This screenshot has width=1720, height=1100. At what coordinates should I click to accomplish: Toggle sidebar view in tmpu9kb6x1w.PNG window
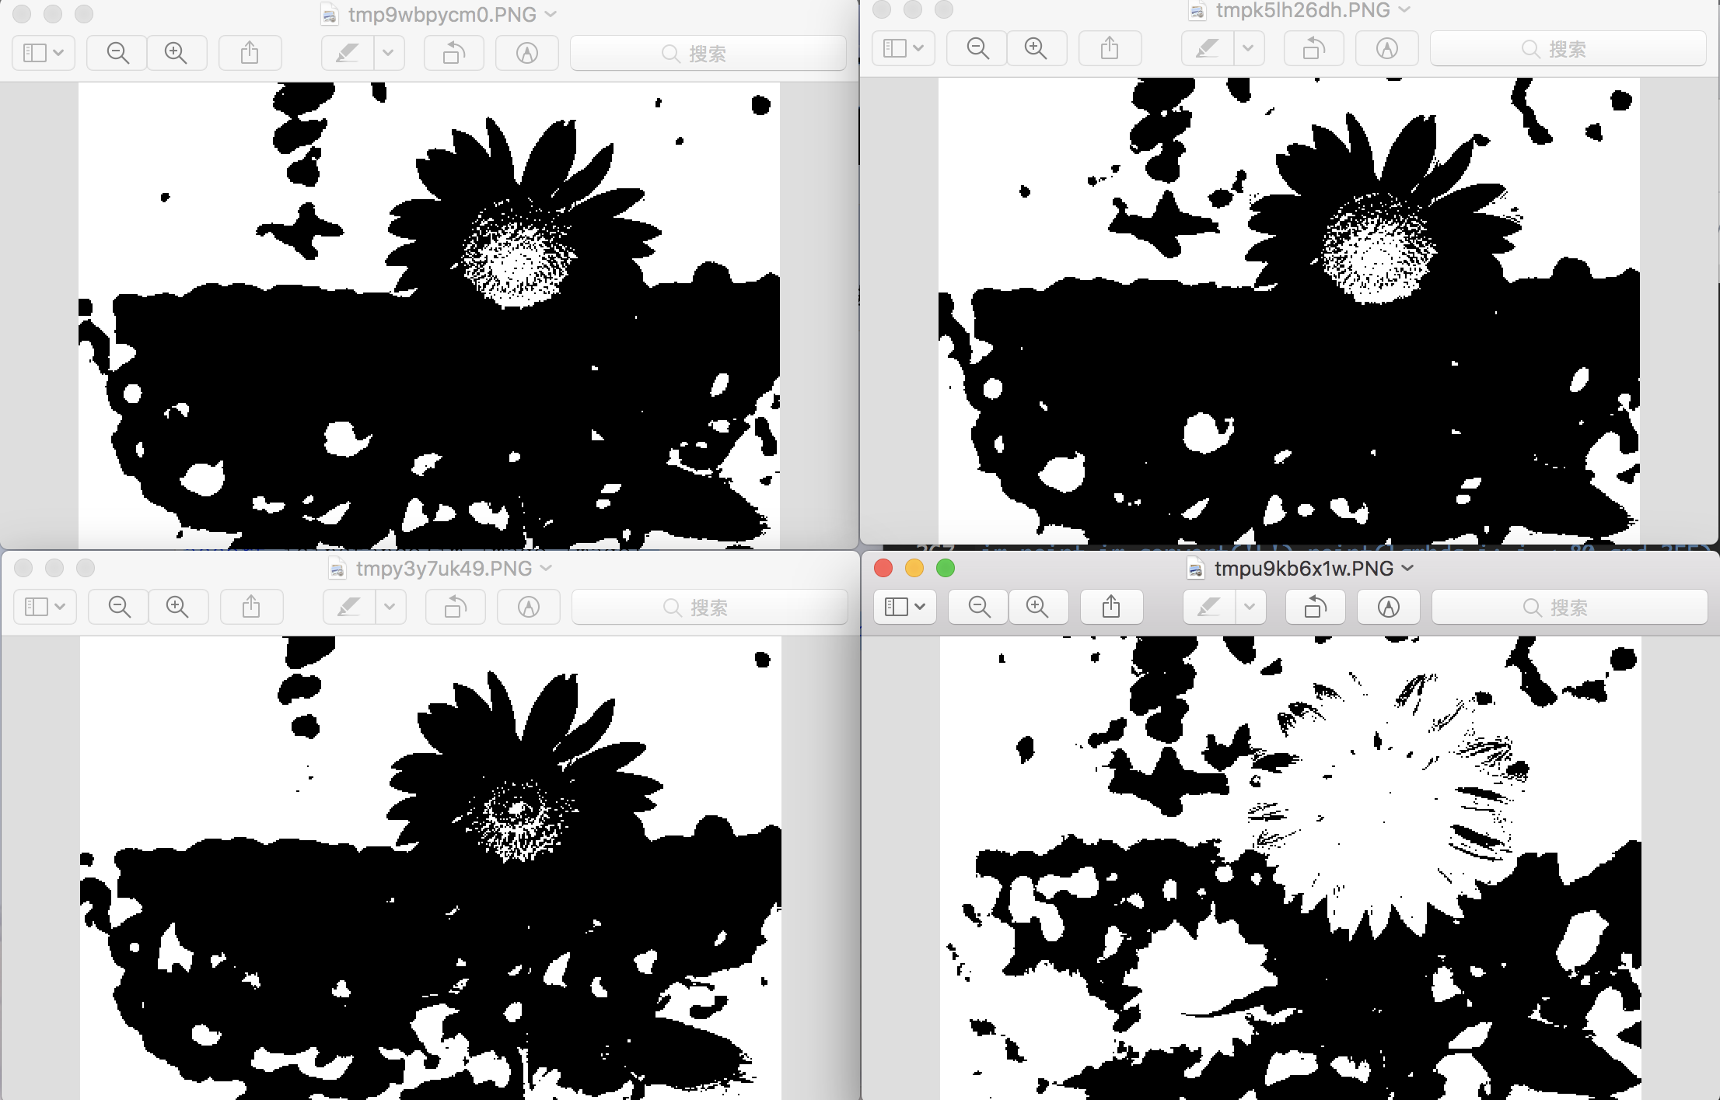[x=904, y=607]
